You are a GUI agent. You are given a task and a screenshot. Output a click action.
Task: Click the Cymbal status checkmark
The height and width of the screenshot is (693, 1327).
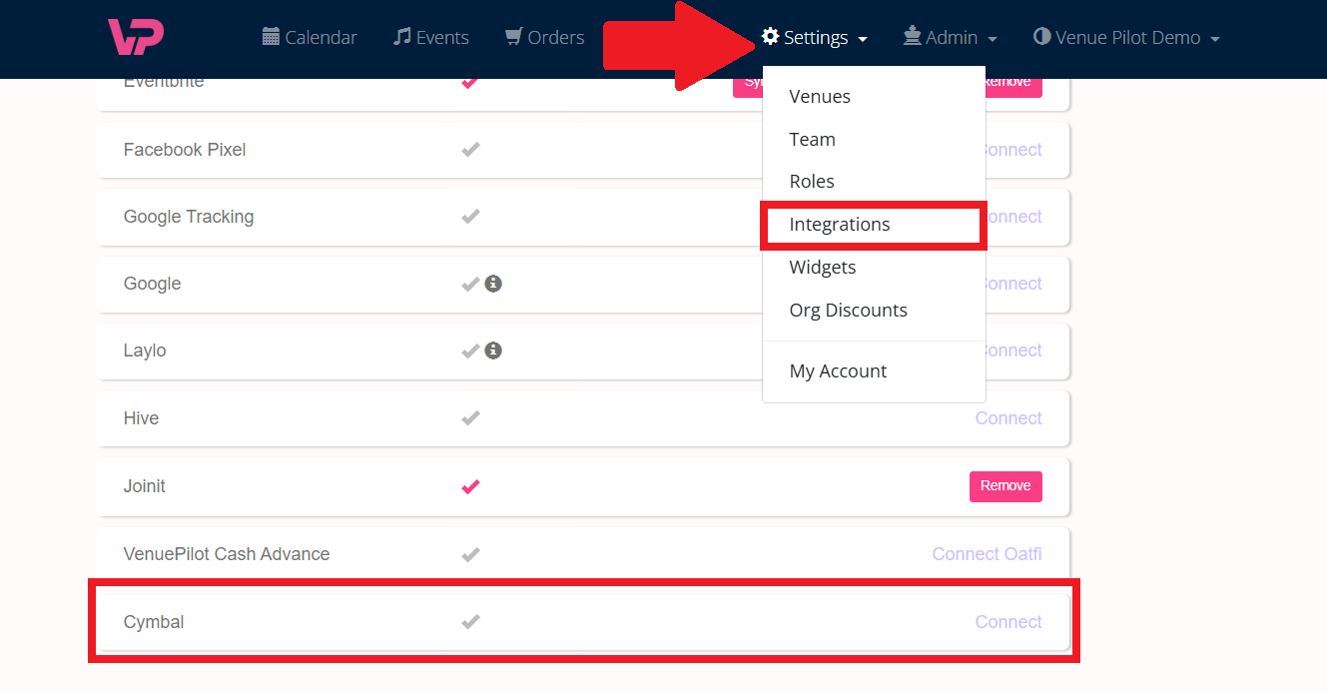point(470,622)
